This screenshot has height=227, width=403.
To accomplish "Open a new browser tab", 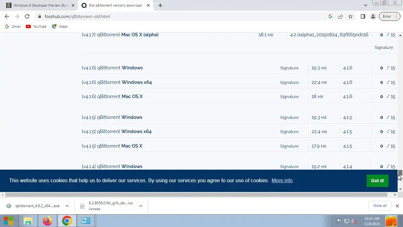I will pos(160,5).
